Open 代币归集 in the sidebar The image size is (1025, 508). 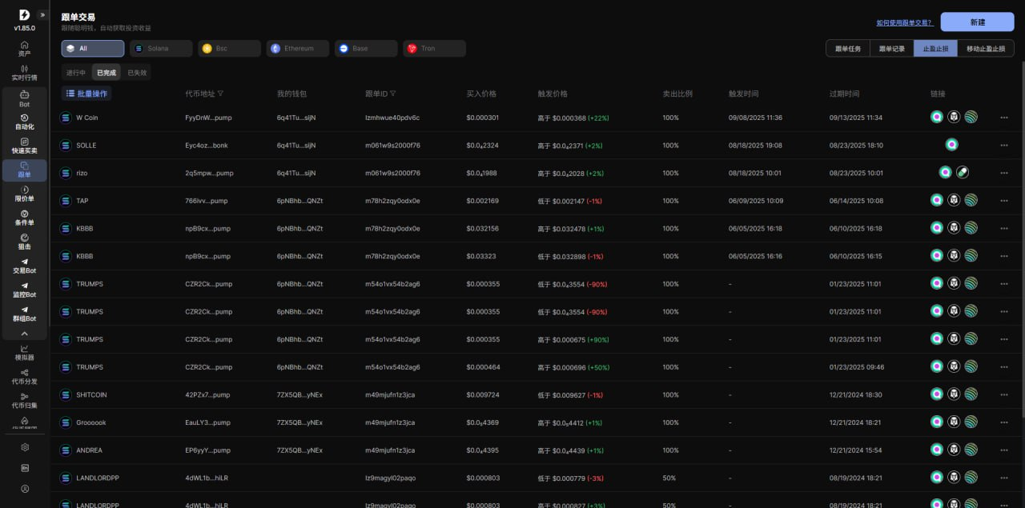[24, 401]
